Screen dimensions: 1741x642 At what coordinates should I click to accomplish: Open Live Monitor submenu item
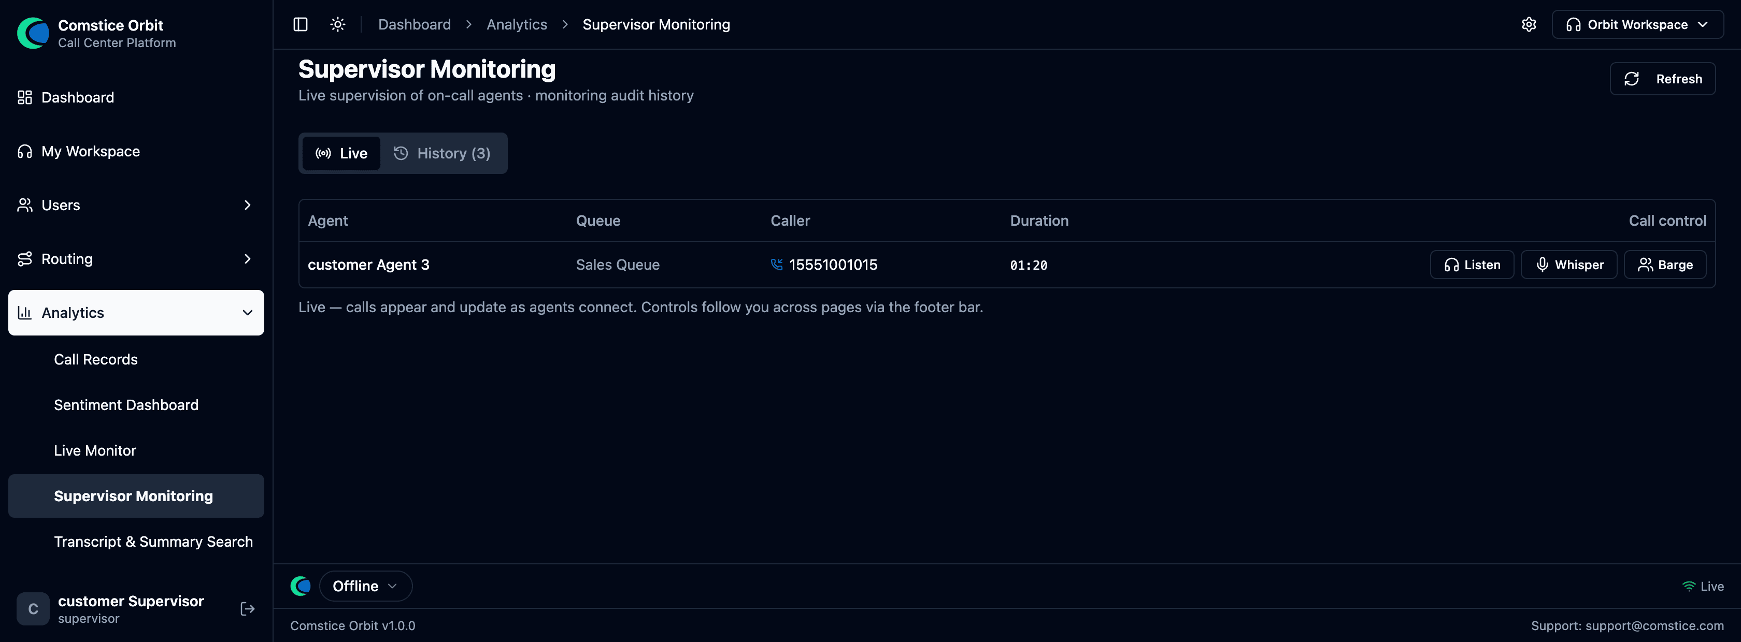pos(95,450)
